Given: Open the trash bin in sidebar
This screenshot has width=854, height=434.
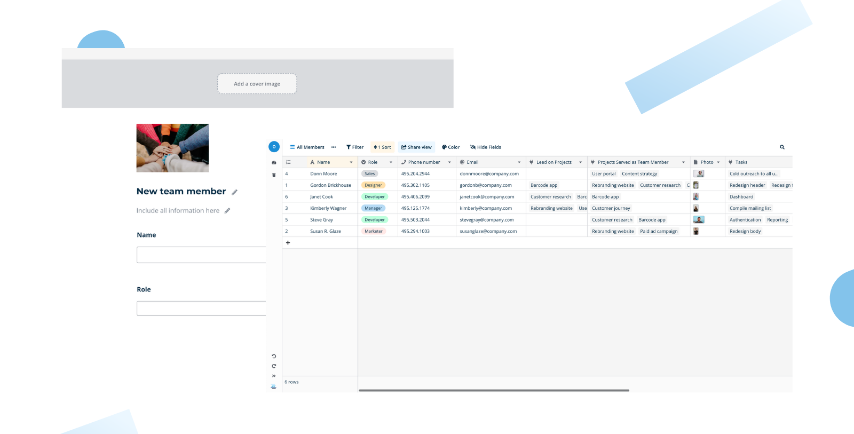Looking at the screenshot, I should [x=274, y=175].
